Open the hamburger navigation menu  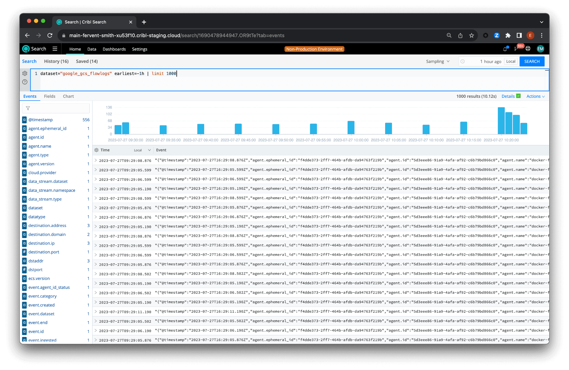(55, 49)
